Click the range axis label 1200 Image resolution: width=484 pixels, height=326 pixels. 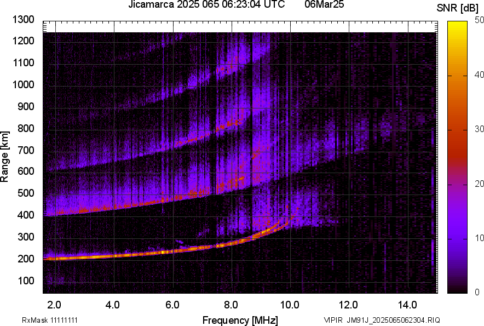[23, 41]
